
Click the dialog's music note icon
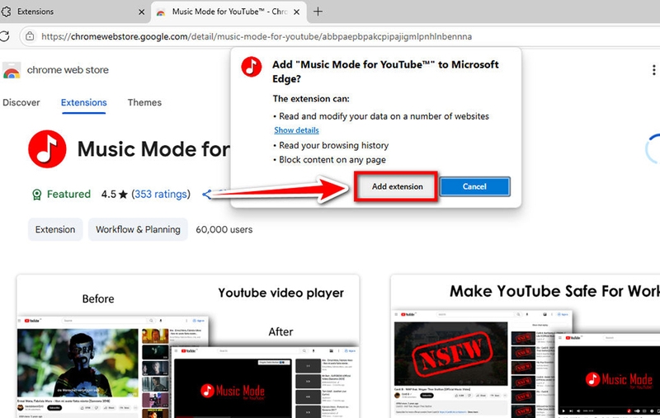(x=252, y=67)
